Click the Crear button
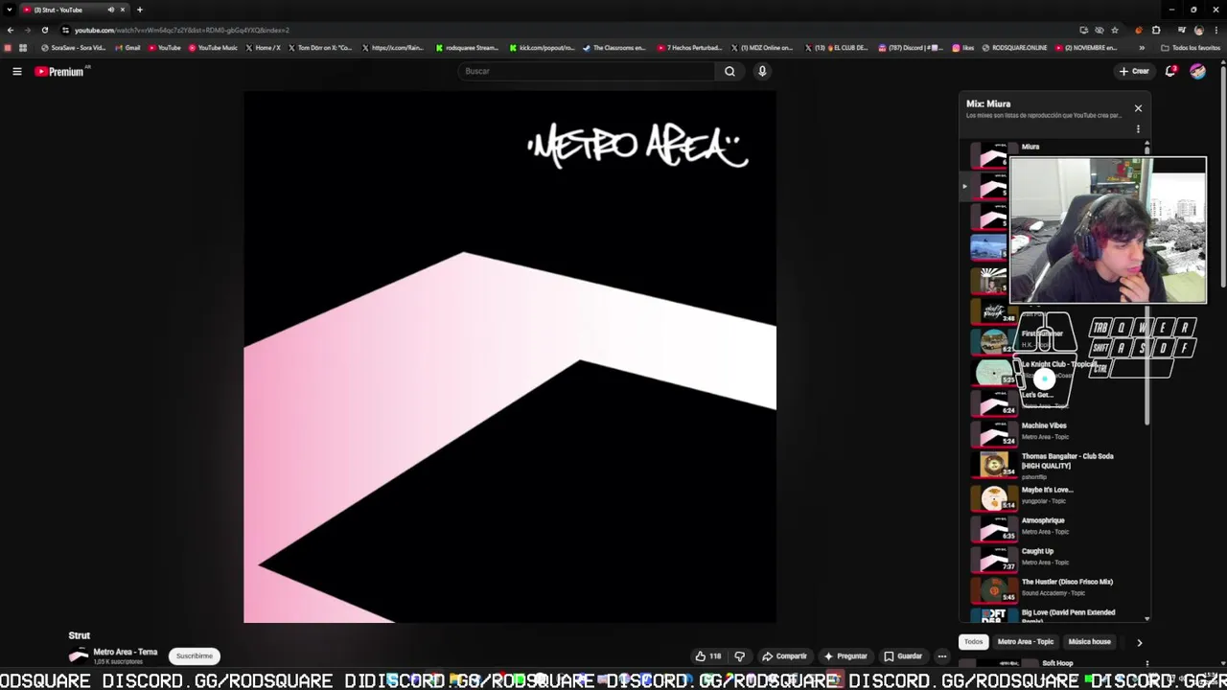Screen dimensions: 1227x690 click(x=1134, y=71)
